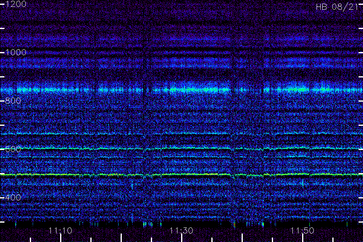Click the tall tick mark below 11:10
Screen dimensions: 363x242
(x=60, y=238)
